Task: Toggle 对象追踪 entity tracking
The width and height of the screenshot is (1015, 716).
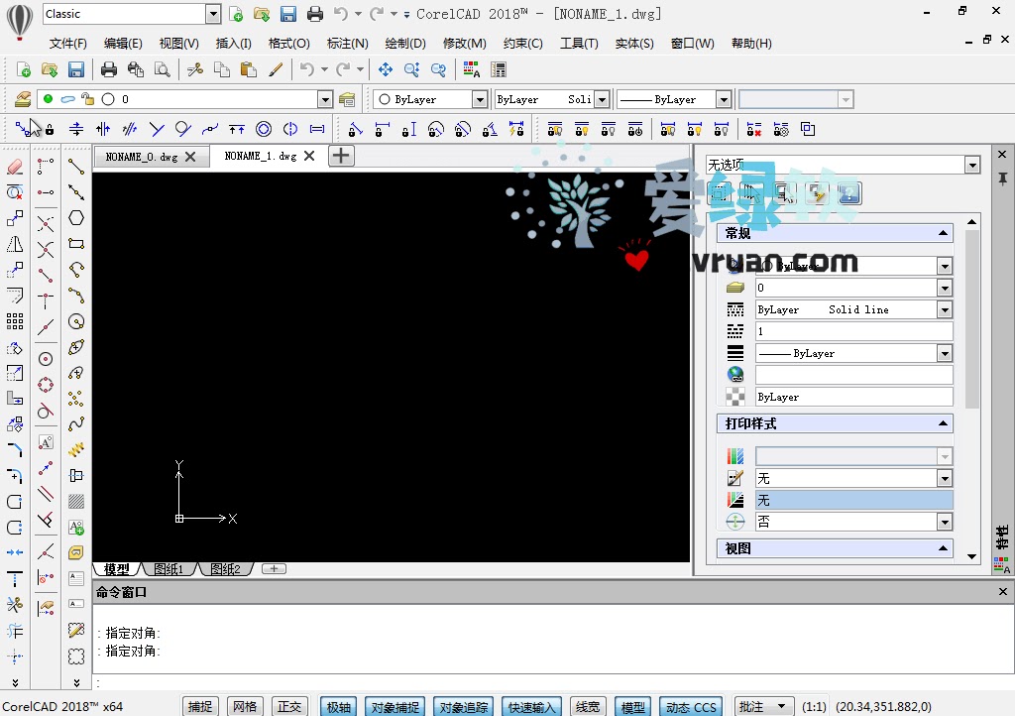Action: (x=464, y=707)
